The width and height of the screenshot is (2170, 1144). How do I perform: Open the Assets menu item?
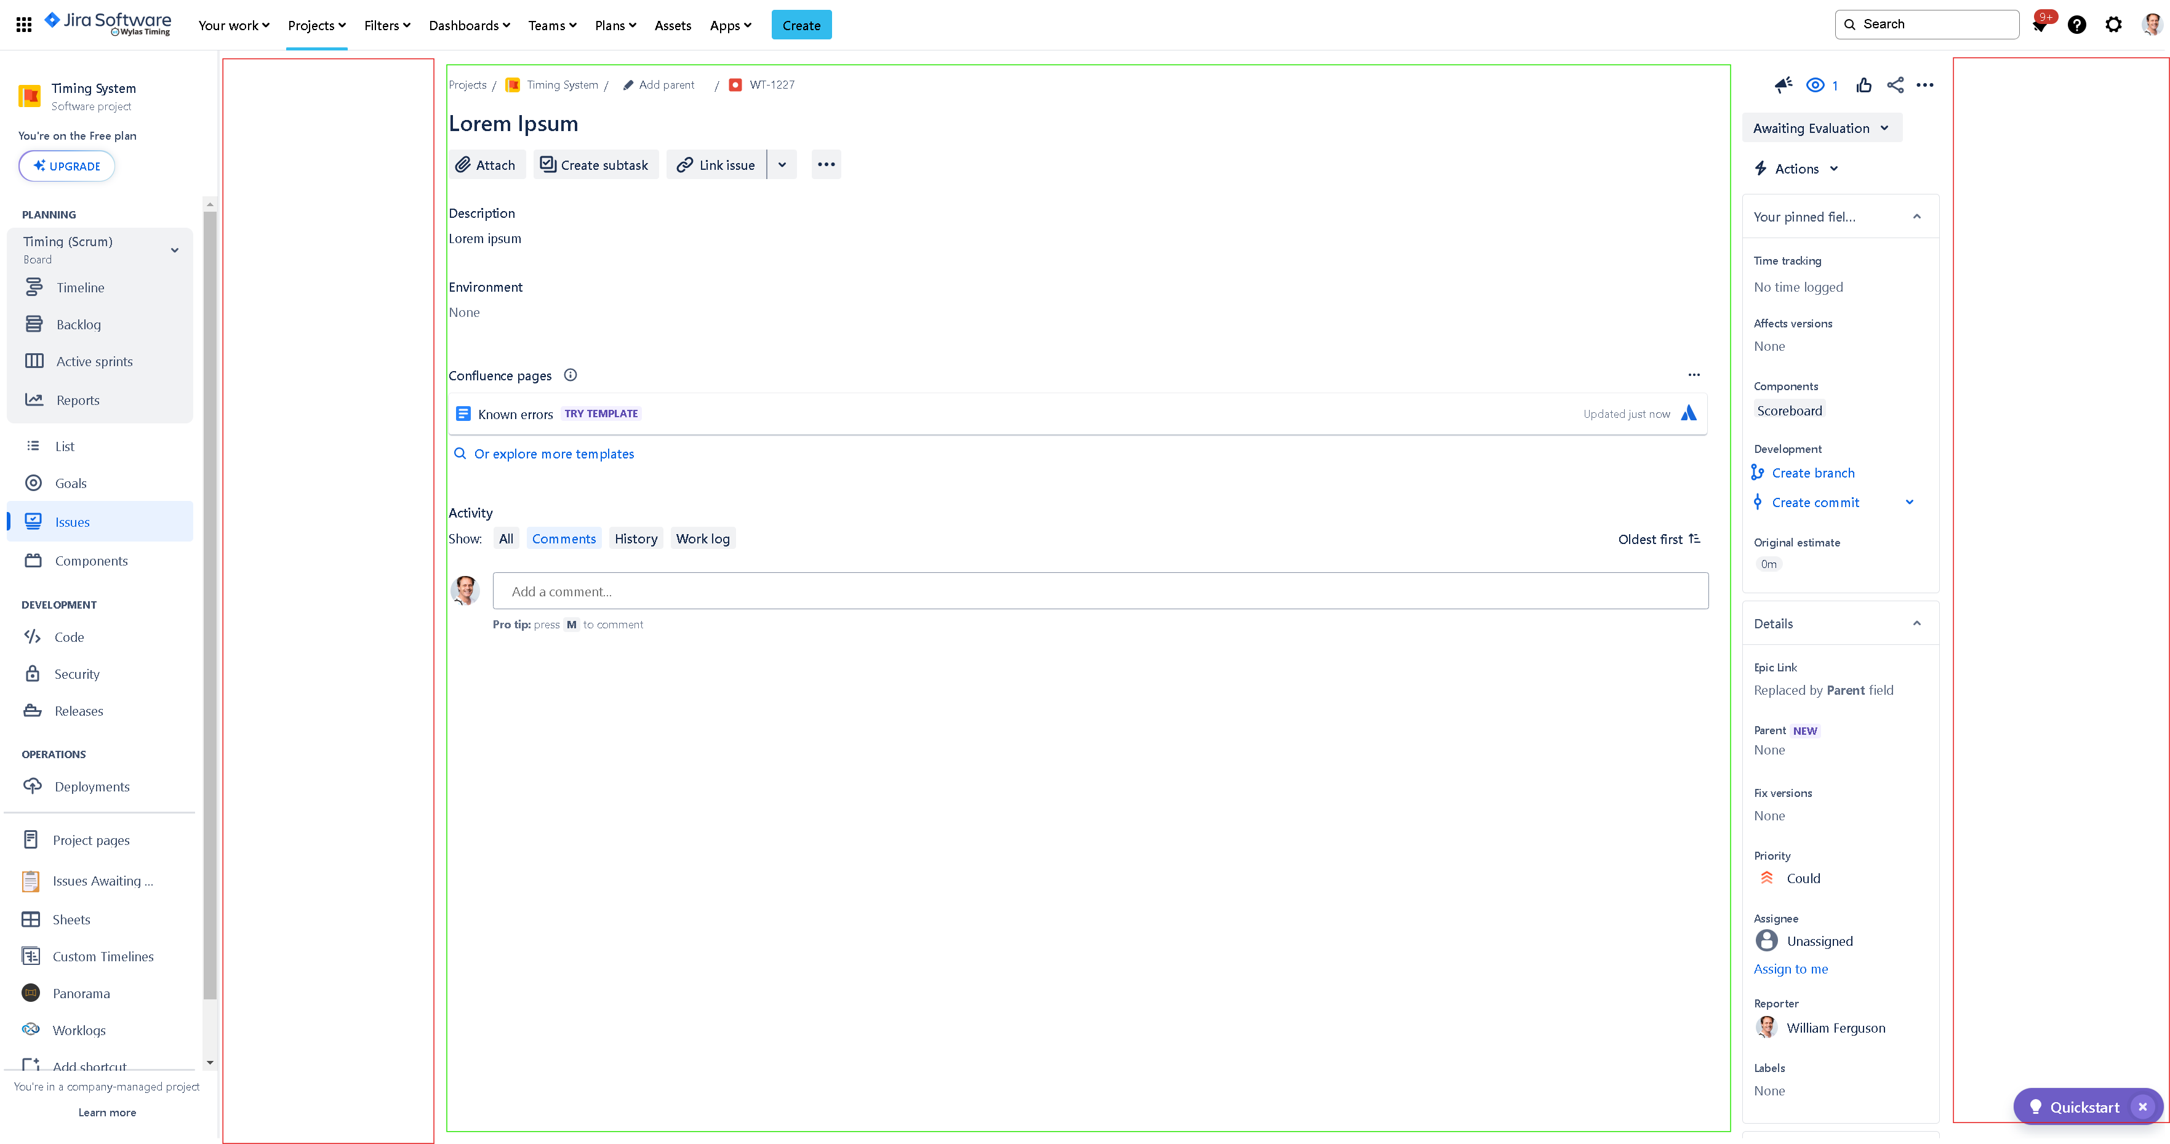click(x=672, y=25)
